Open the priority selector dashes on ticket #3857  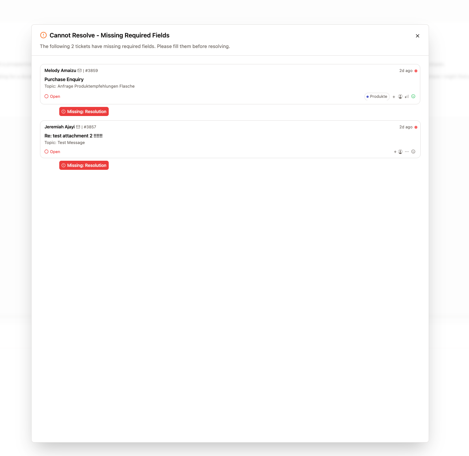[x=407, y=152]
